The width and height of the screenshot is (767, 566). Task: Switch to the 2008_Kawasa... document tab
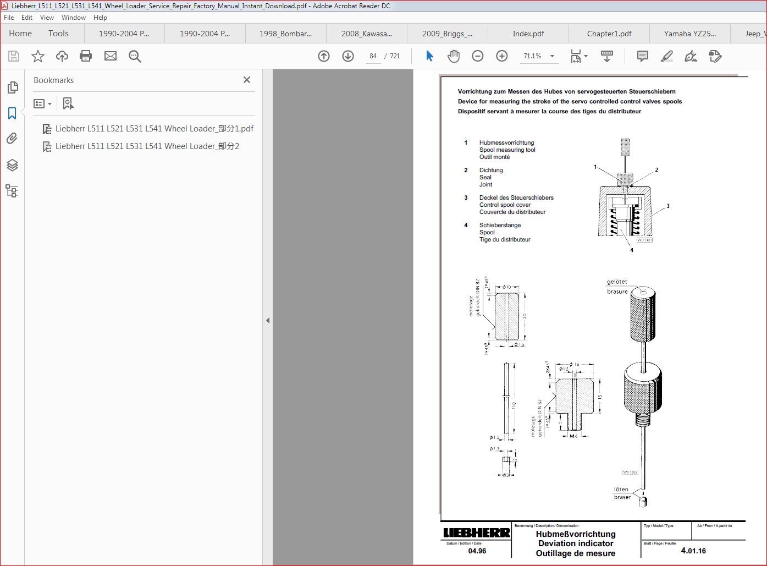[x=367, y=34]
